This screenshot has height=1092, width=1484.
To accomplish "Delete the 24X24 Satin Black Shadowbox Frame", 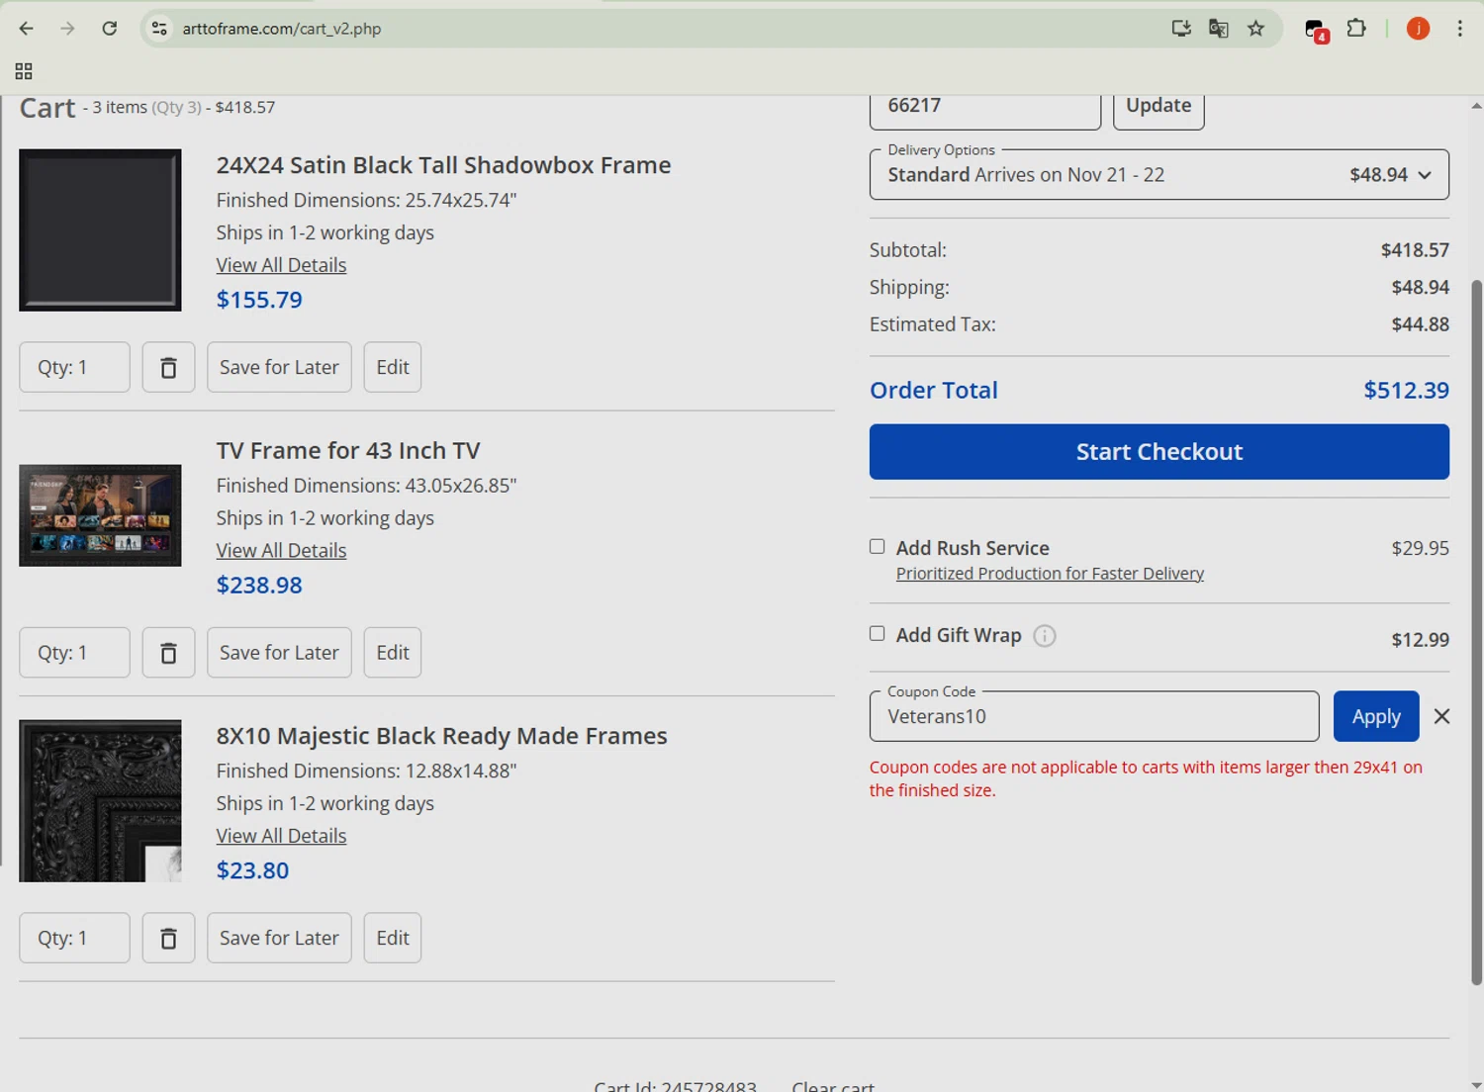I will [168, 367].
